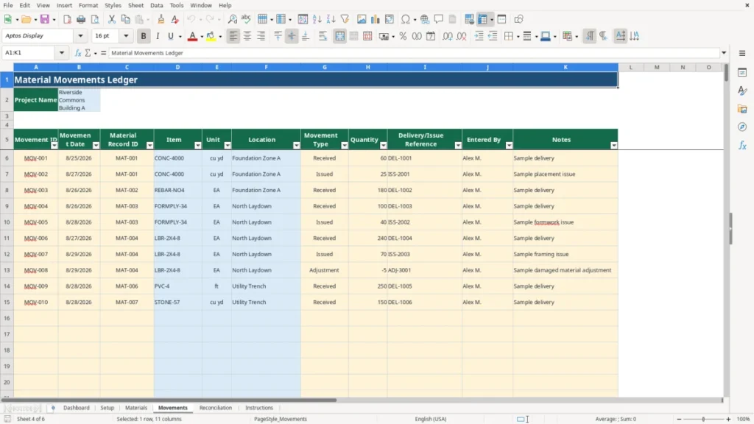Print the document with the printer icon

coord(81,19)
